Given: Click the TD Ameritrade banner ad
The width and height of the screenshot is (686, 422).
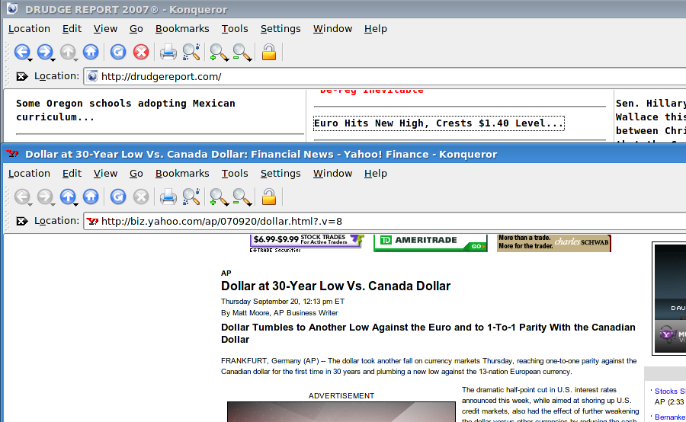Looking at the screenshot, I should tap(430, 243).
